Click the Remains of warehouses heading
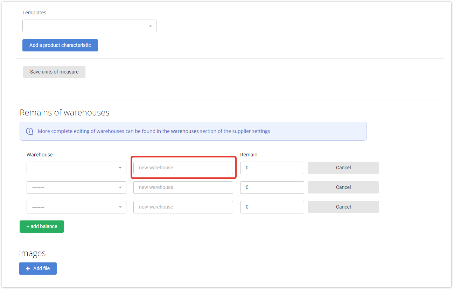The height and width of the screenshot is (289, 453). [x=64, y=113]
